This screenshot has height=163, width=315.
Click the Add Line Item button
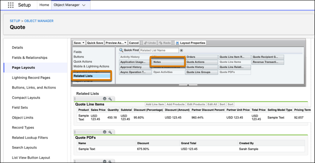[155, 104]
